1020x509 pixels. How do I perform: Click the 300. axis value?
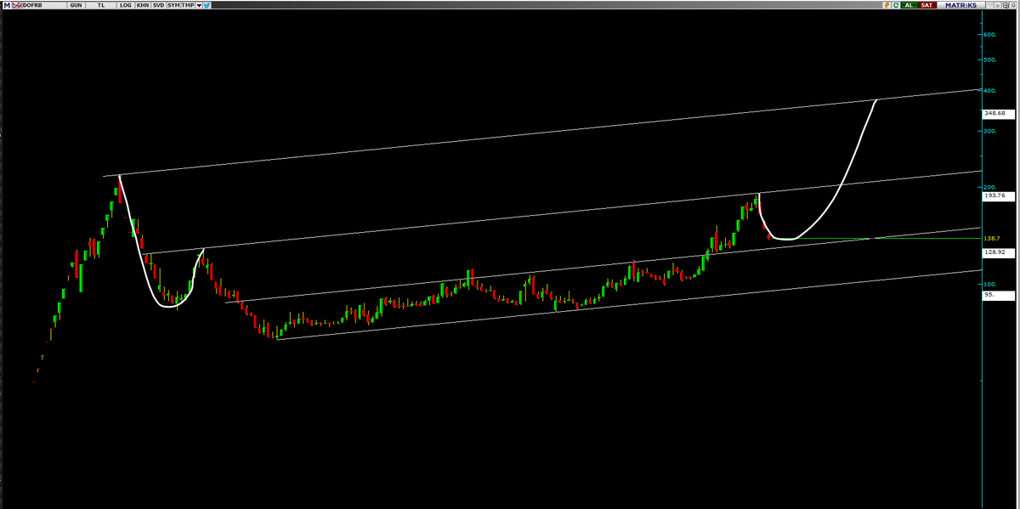tap(989, 132)
